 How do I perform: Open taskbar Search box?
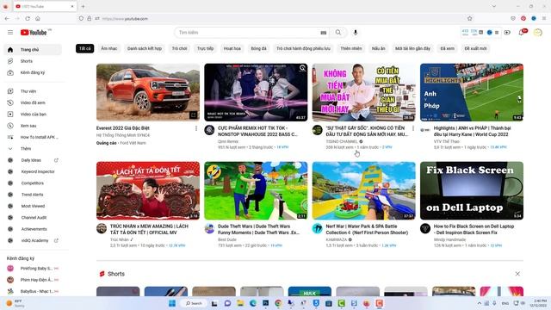coord(194,303)
